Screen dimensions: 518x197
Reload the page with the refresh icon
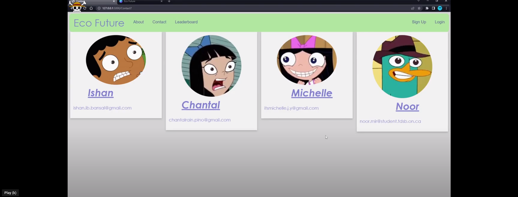85,8
